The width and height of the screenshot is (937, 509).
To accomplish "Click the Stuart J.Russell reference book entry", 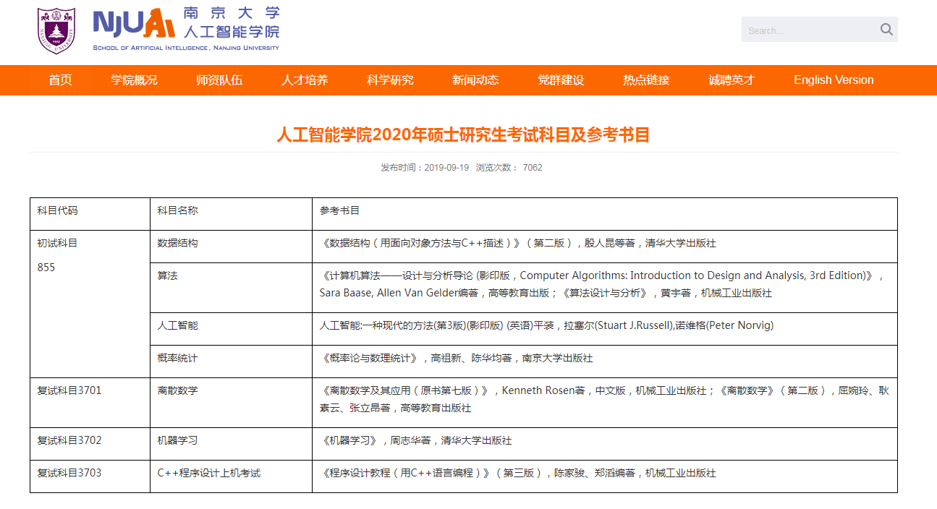I will (546, 326).
